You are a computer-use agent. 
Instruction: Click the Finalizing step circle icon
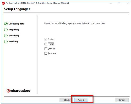[x=6, y=42]
